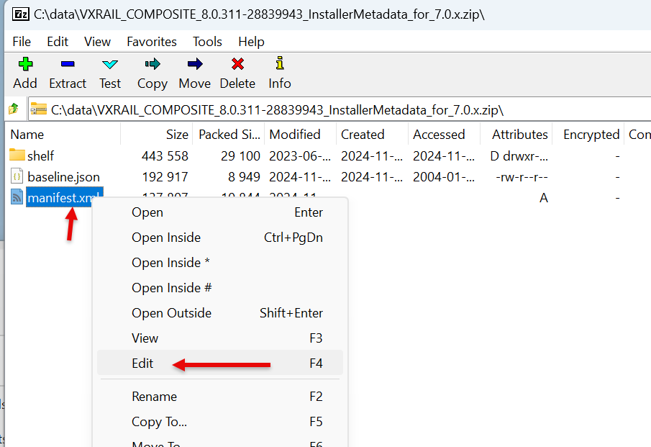
Task: Click the 2023-06 modified date of shelf
Action: pos(300,155)
